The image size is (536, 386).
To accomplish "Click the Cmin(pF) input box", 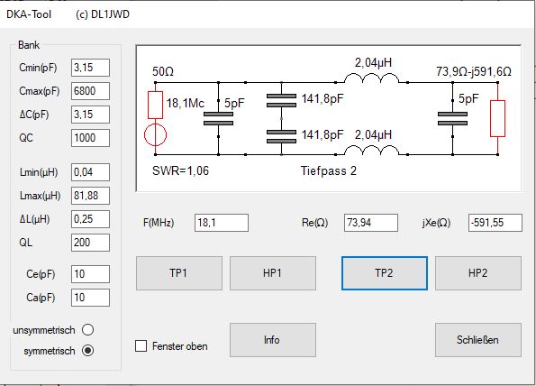I will pyautogui.click(x=90, y=68).
